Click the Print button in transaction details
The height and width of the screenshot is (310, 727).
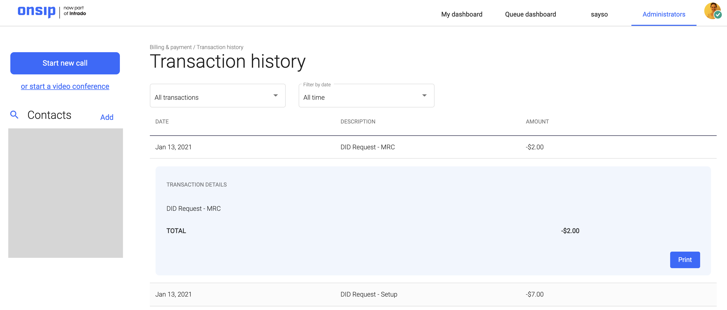pyautogui.click(x=685, y=259)
